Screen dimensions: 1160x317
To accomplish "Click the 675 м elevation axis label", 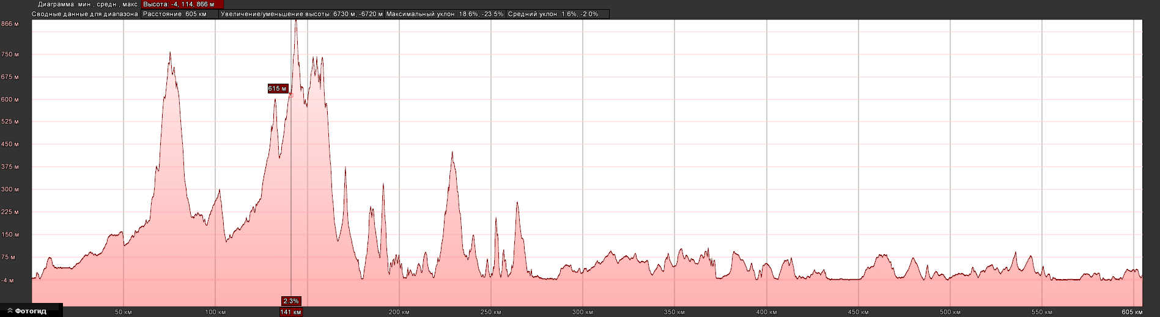I will pyautogui.click(x=10, y=77).
